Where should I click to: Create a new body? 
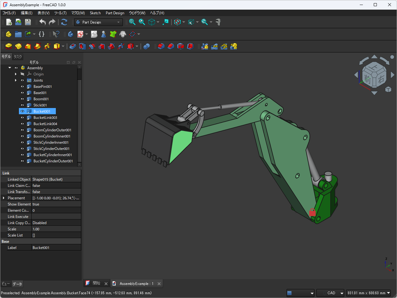tap(70, 34)
